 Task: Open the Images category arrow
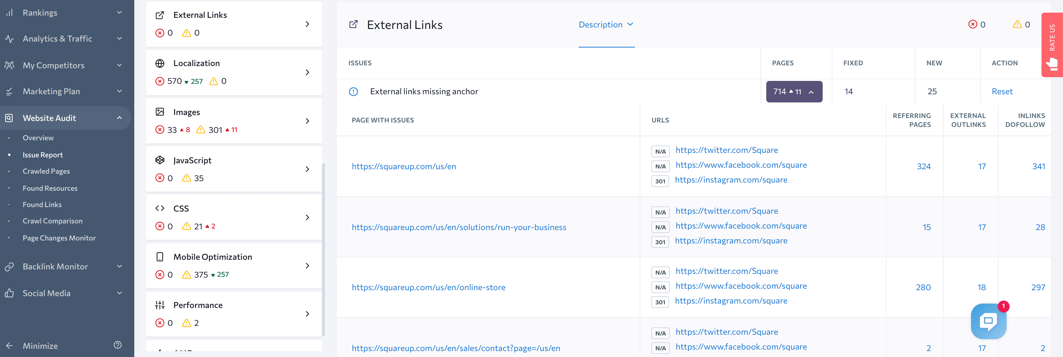[x=307, y=121]
